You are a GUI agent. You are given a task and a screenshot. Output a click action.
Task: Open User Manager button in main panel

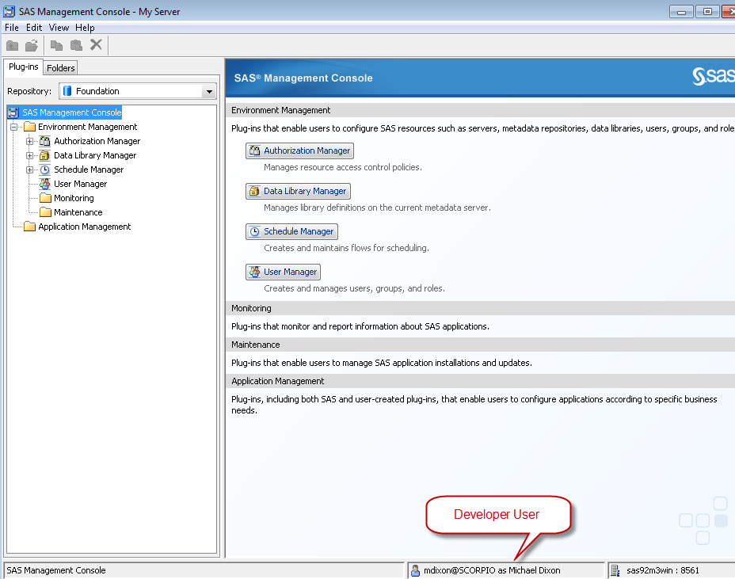(x=283, y=272)
